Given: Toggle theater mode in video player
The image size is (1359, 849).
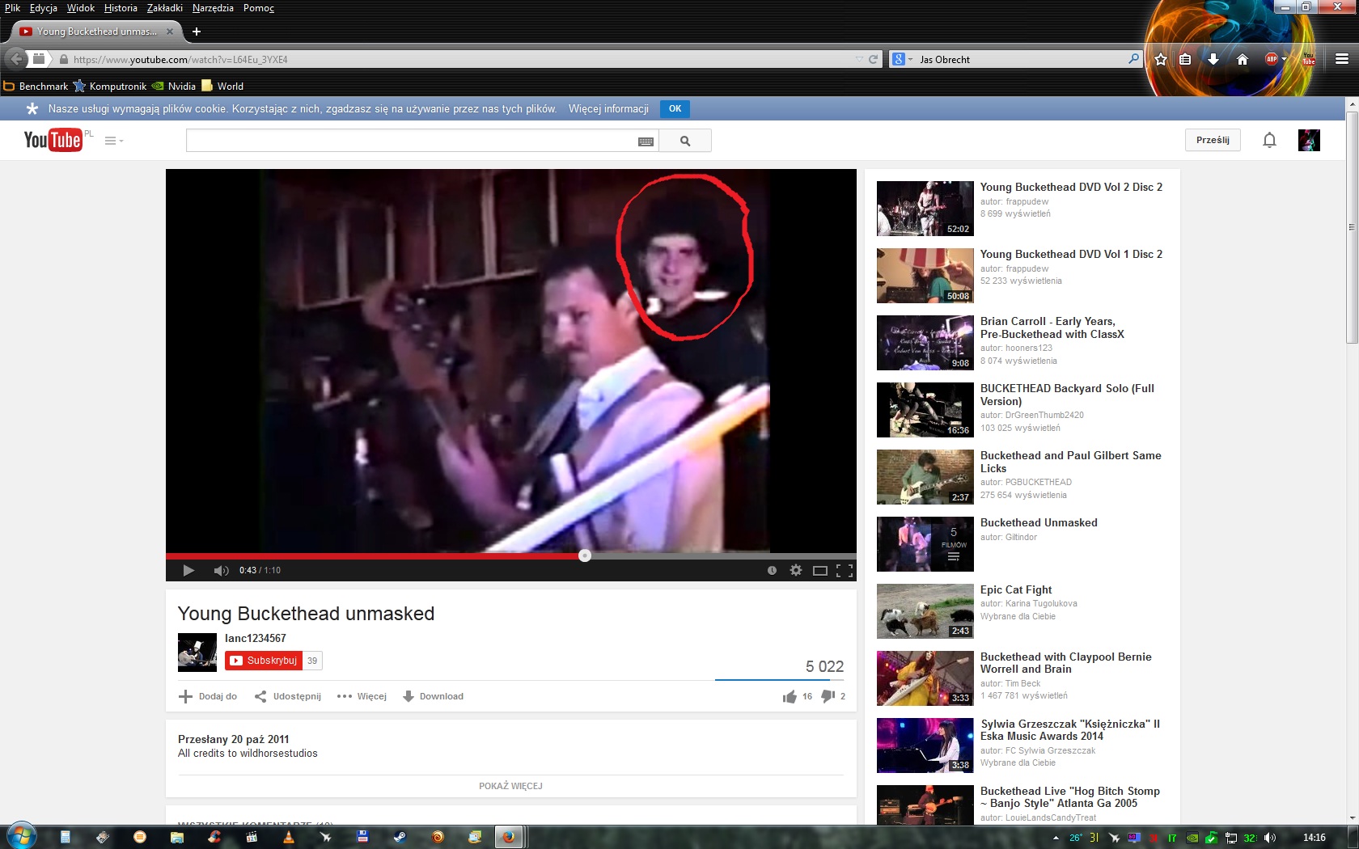Looking at the screenshot, I should pyautogui.click(x=820, y=570).
